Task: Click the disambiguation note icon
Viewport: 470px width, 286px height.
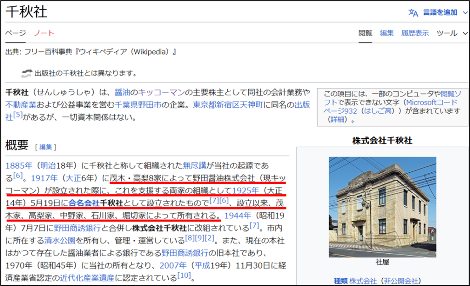Action: (27, 72)
